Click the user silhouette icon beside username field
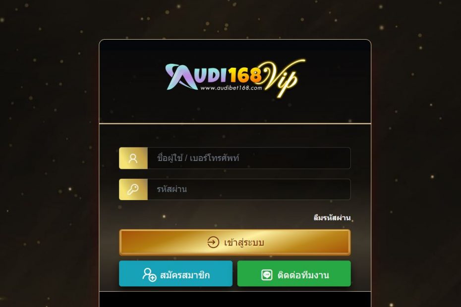 pyautogui.click(x=133, y=158)
